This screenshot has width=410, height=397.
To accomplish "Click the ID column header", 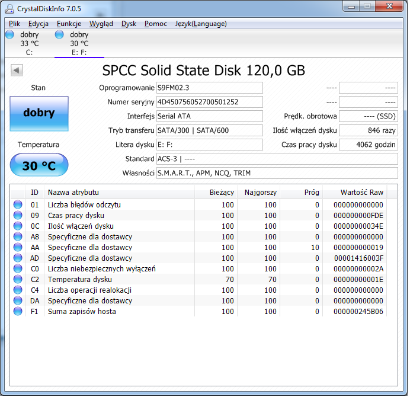I will (35, 193).
